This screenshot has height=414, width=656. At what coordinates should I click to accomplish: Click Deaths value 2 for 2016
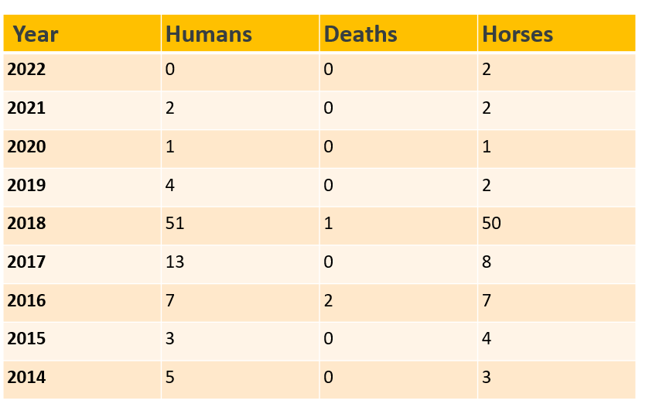329,301
